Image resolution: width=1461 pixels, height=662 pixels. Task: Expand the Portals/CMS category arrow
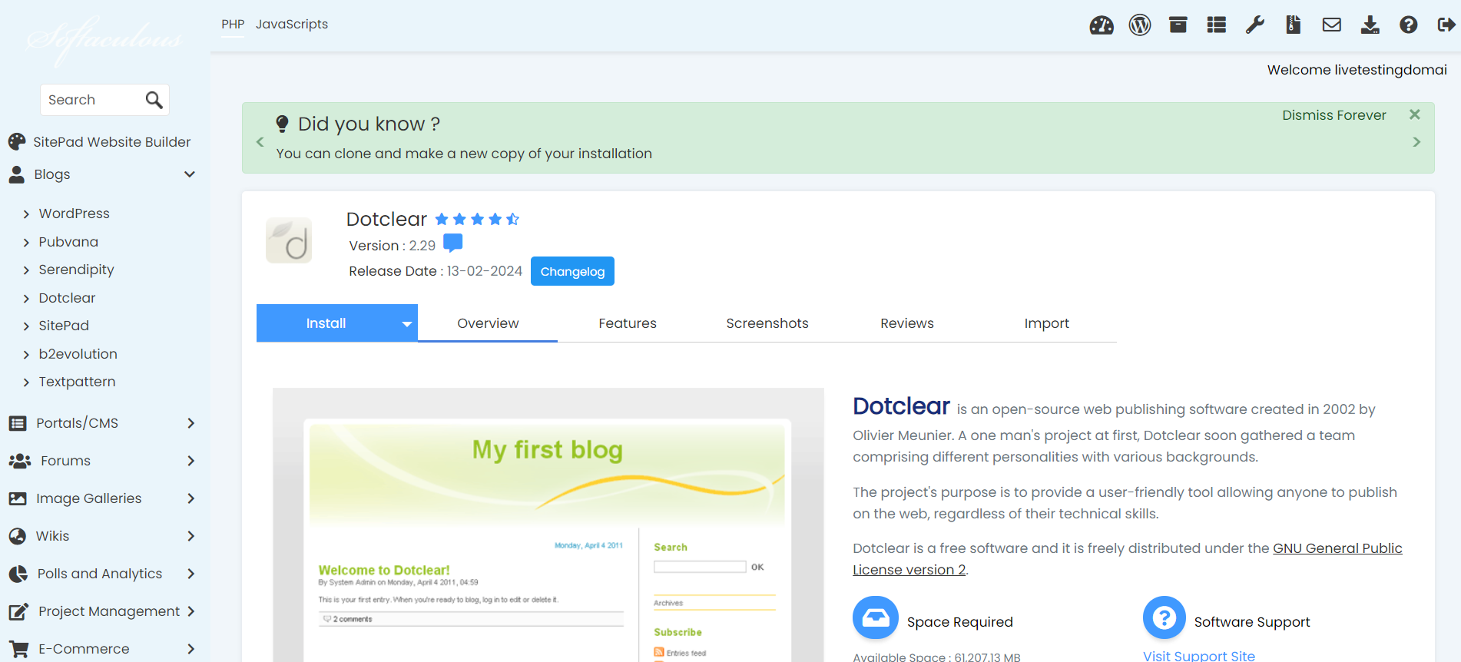191,423
